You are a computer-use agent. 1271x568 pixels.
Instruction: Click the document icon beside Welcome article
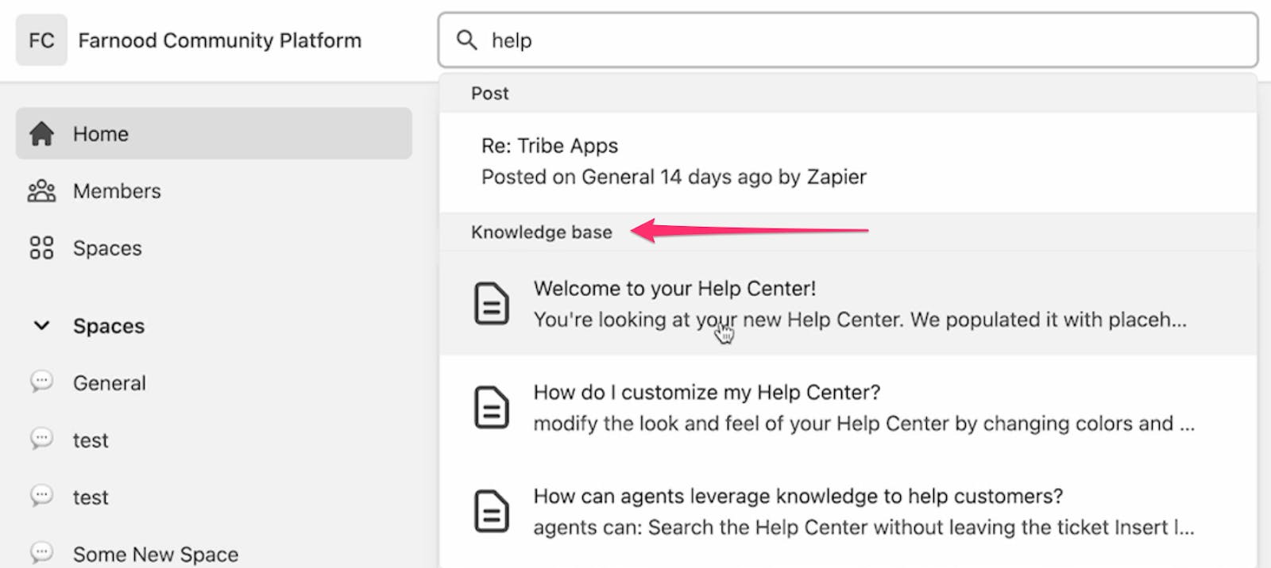(x=492, y=304)
